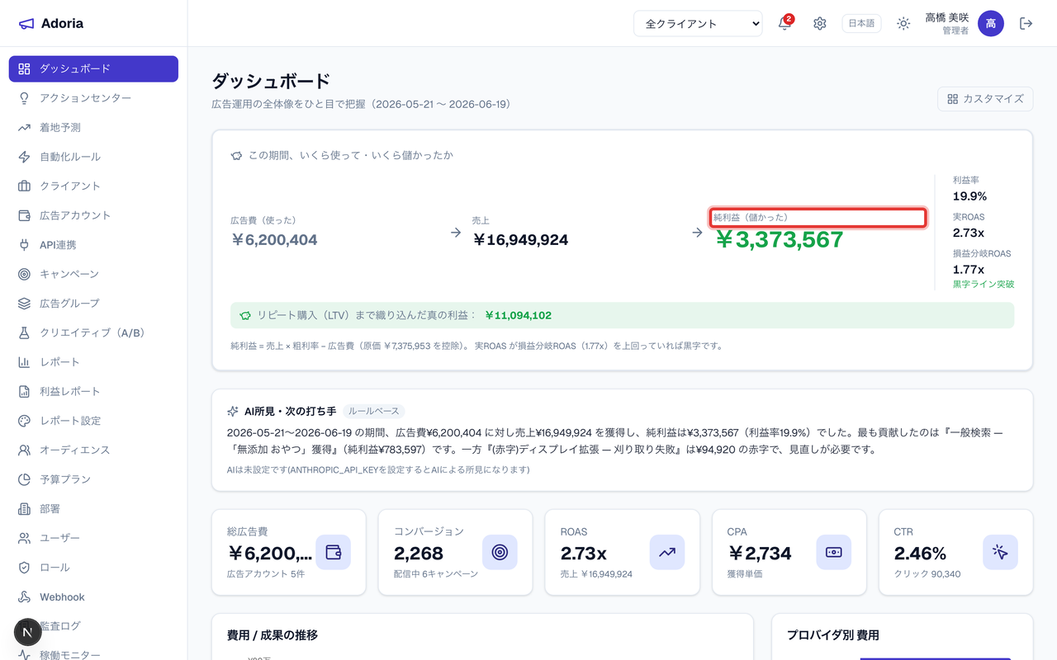The height and width of the screenshot is (660, 1057).
Task: Open クライアント in the sidebar
Action: point(93,186)
